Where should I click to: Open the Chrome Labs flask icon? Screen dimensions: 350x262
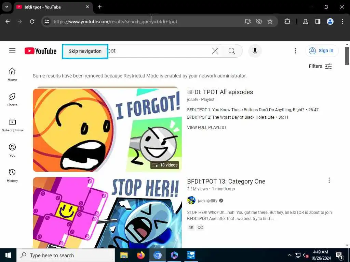tap(306, 21)
